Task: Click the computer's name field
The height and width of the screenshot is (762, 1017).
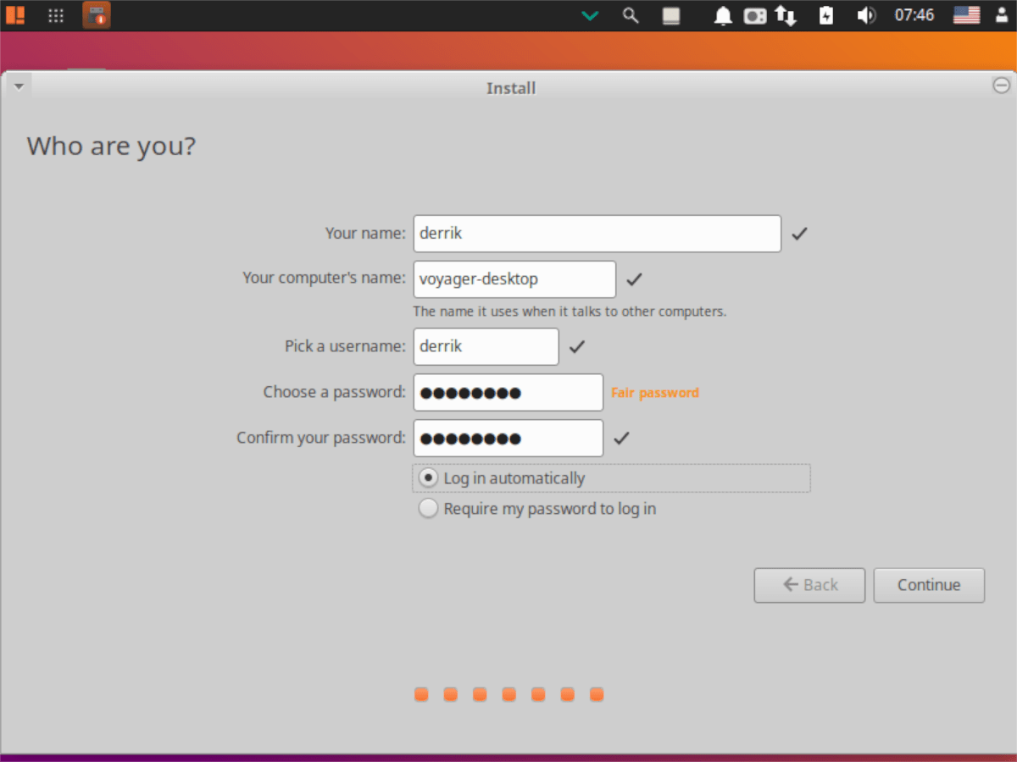Action: tap(514, 279)
